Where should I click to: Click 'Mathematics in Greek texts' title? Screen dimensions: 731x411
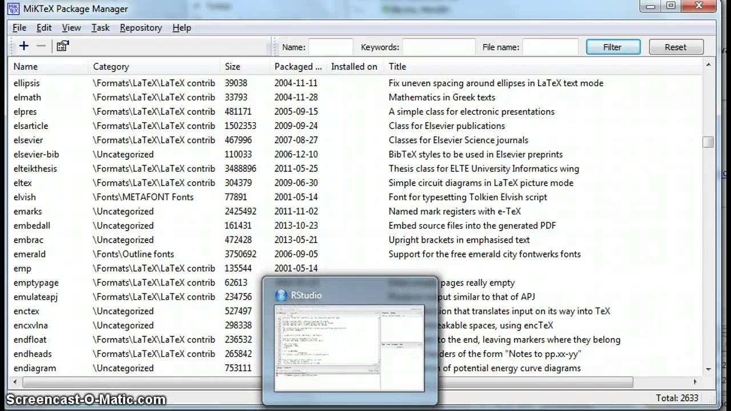point(442,97)
